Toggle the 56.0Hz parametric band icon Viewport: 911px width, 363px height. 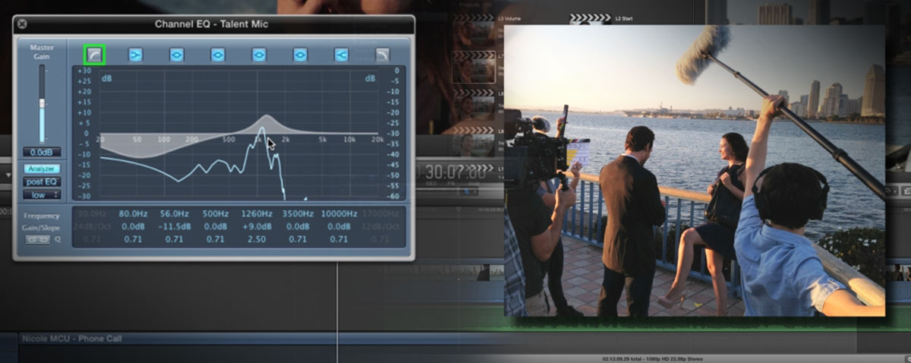176,55
